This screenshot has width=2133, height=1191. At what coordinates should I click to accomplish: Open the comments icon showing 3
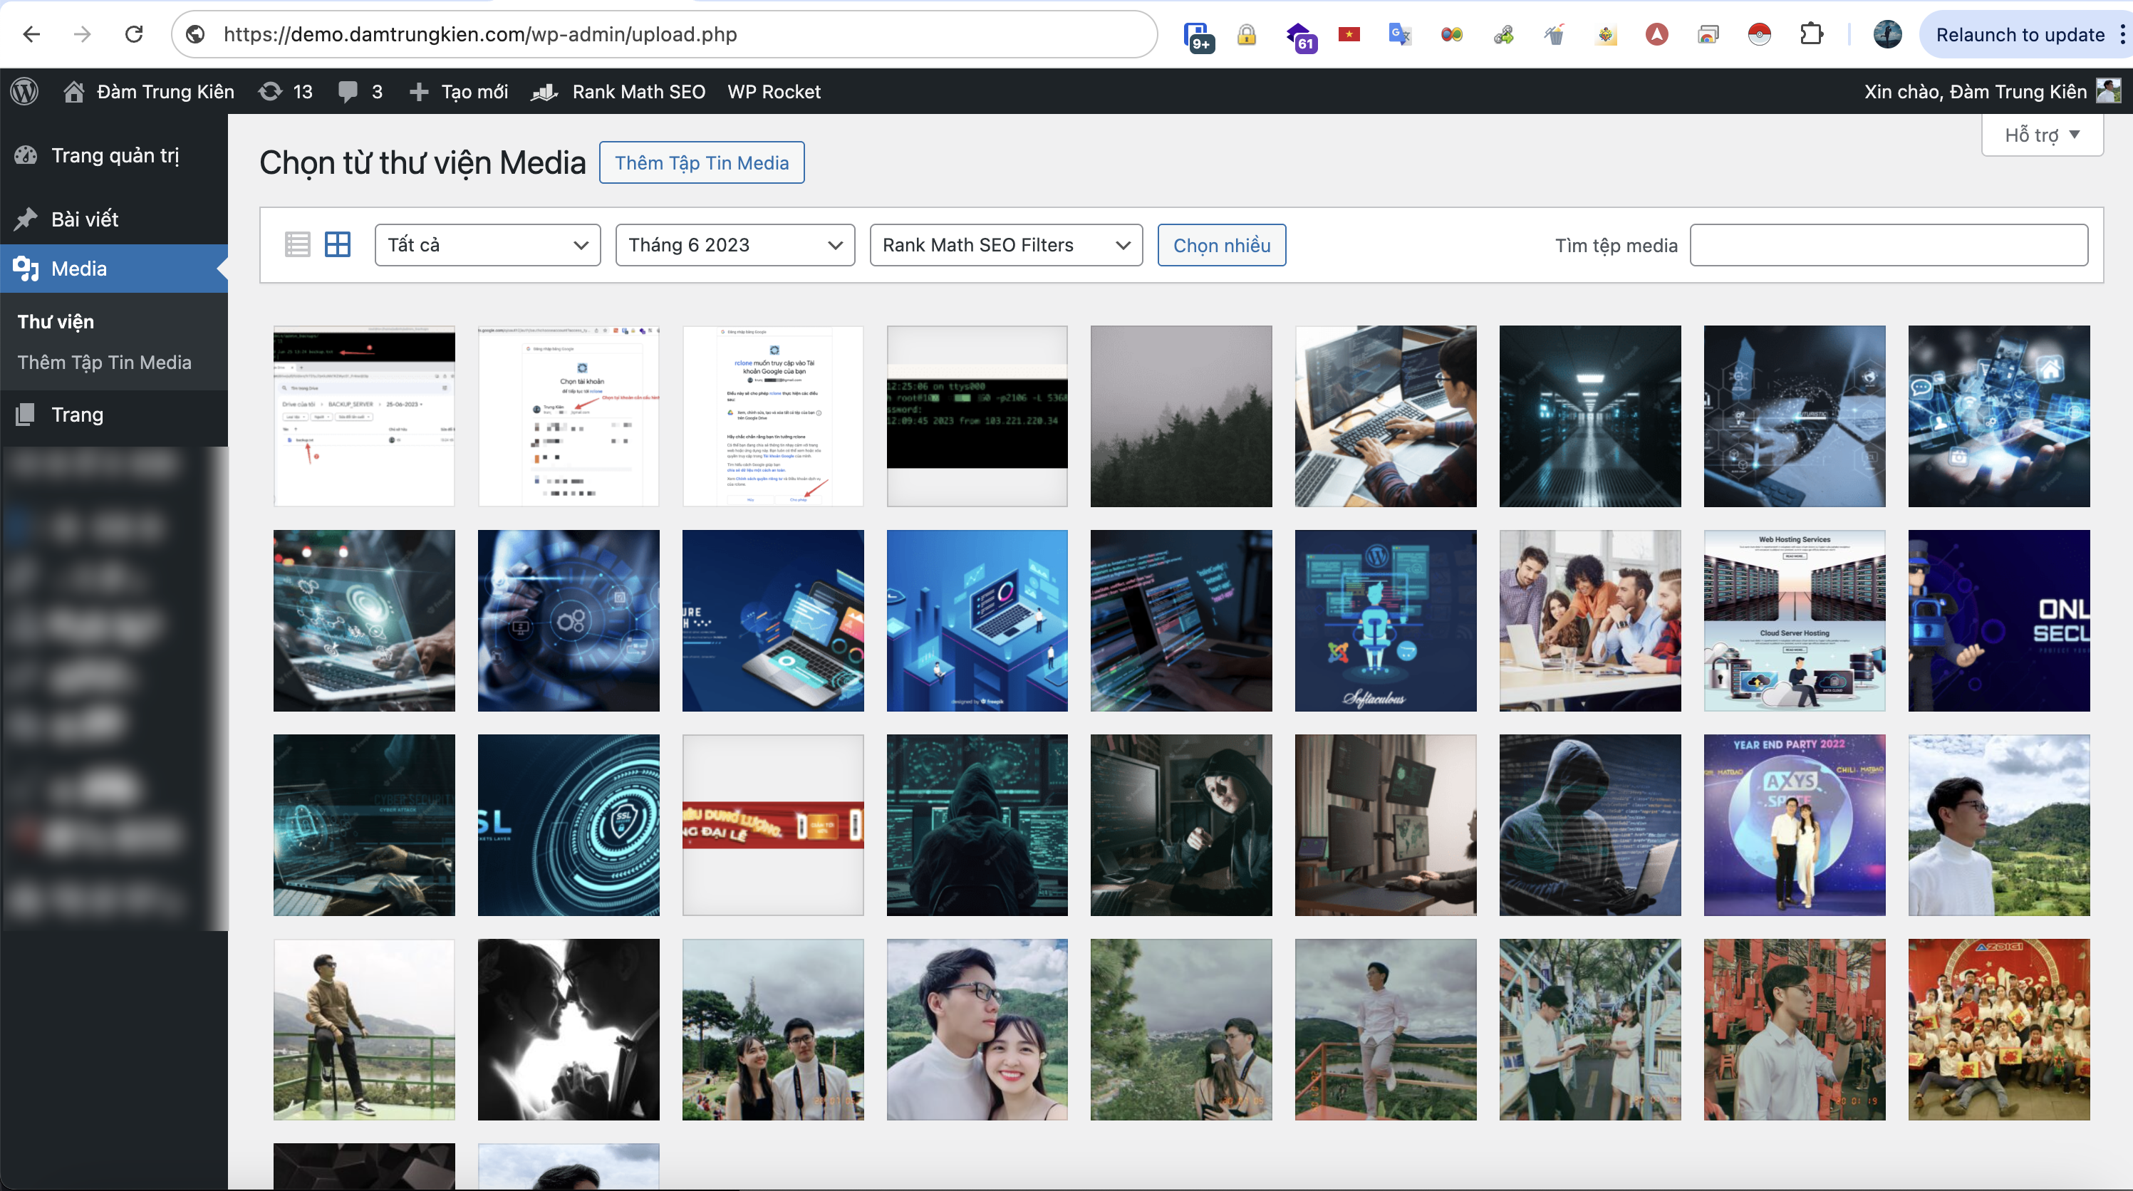(x=359, y=91)
